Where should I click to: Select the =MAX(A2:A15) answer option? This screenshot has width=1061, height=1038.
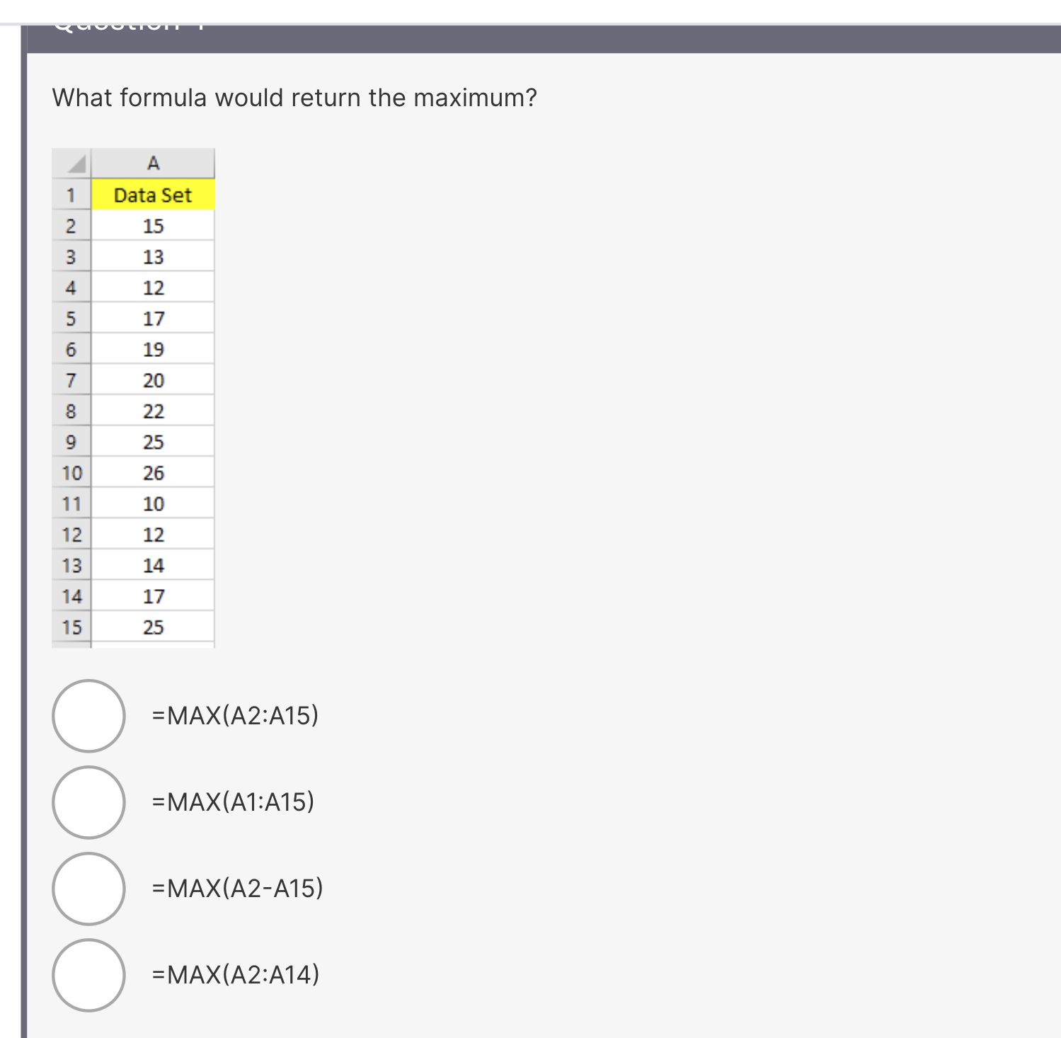tap(88, 717)
